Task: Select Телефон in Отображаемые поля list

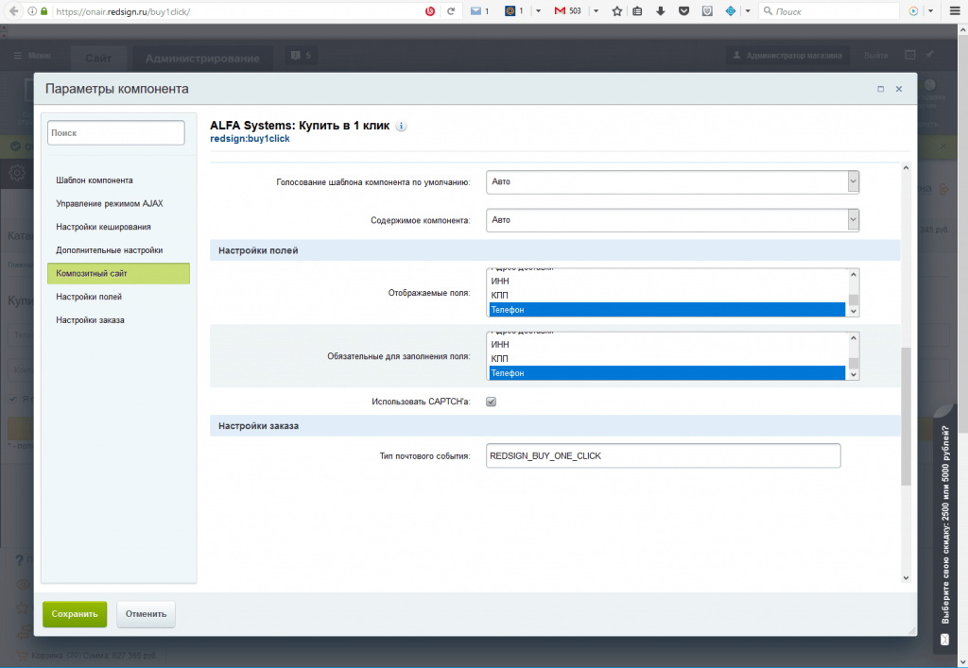Action: [x=666, y=310]
